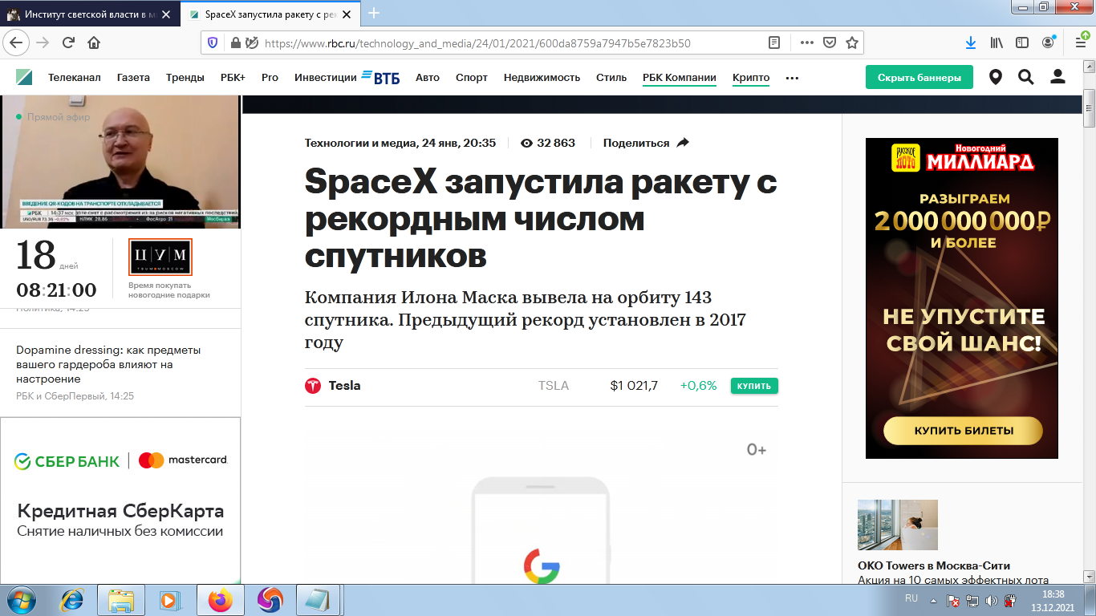Mute the system volume in the tray
1096x616 pixels.
pyautogui.click(x=992, y=601)
